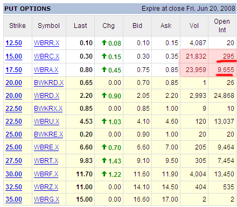Select the open interest value 7,454
Screen dimensions: 237x207
tap(226, 161)
